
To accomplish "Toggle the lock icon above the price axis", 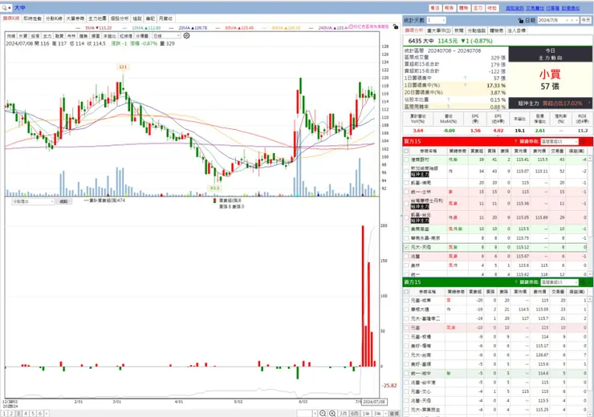I will pyautogui.click(x=395, y=26).
